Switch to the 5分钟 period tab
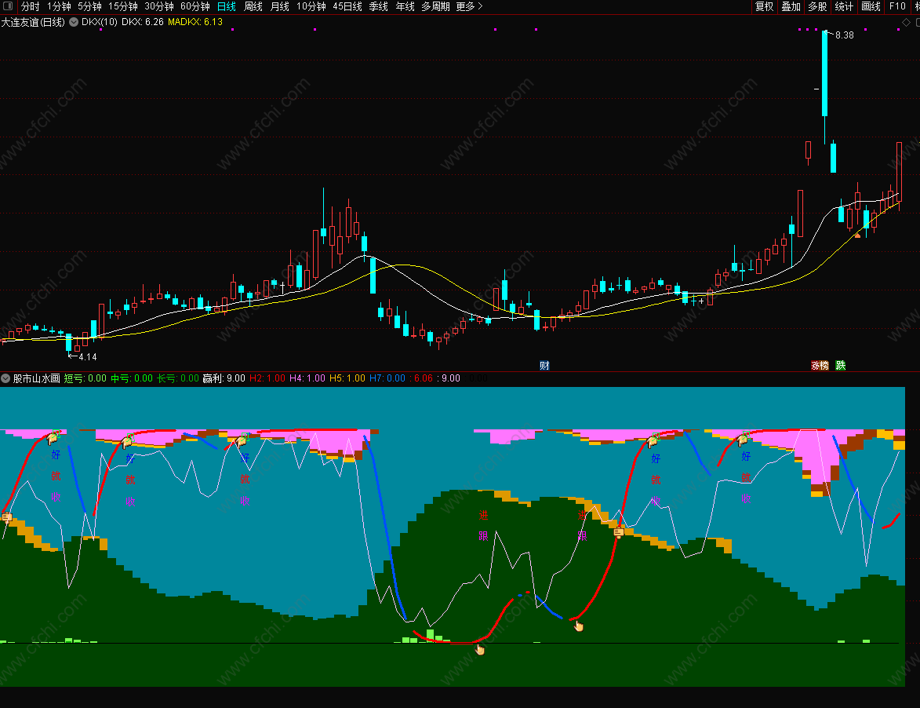Screen dimensions: 920x708 click(x=89, y=6)
